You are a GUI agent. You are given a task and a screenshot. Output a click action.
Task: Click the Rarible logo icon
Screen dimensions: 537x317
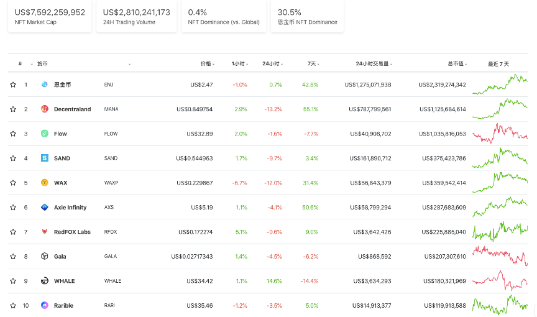click(x=45, y=305)
